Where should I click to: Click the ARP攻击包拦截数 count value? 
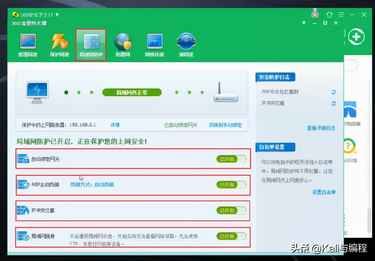tap(334, 92)
